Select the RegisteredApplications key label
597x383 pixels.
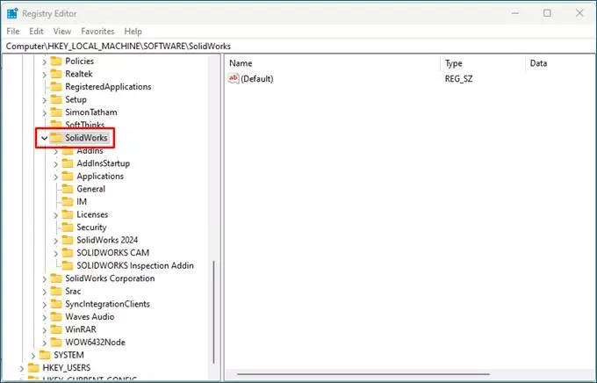pyautogui.click(x=108, y=86)
